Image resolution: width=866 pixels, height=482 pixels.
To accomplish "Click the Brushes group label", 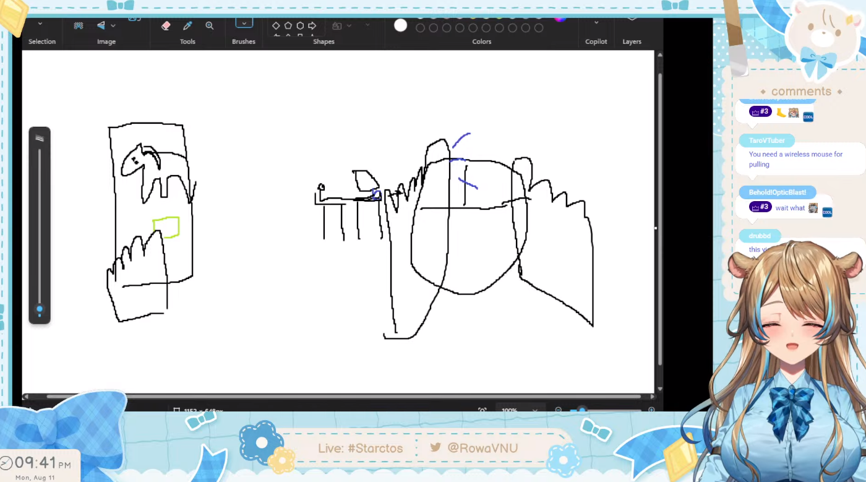I will coord(244,41).
